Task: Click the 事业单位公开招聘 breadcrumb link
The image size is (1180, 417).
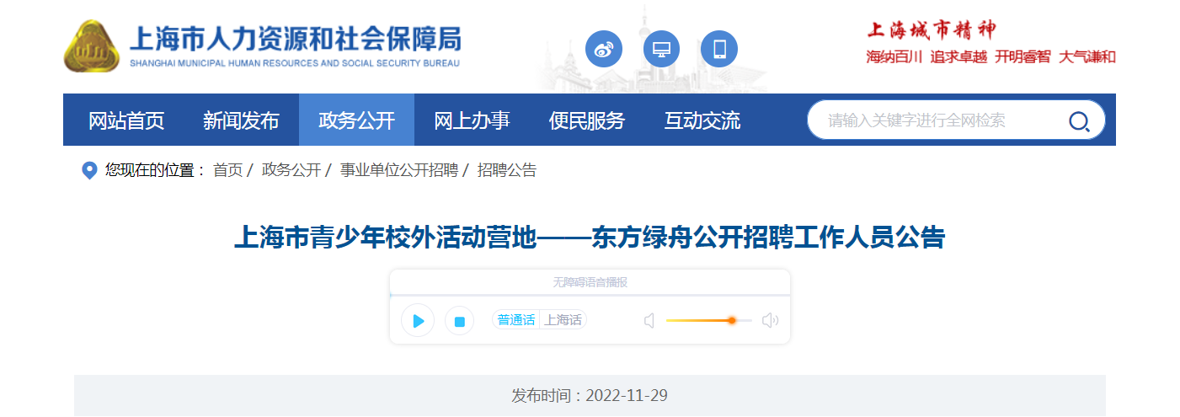Action: point(399,170)
